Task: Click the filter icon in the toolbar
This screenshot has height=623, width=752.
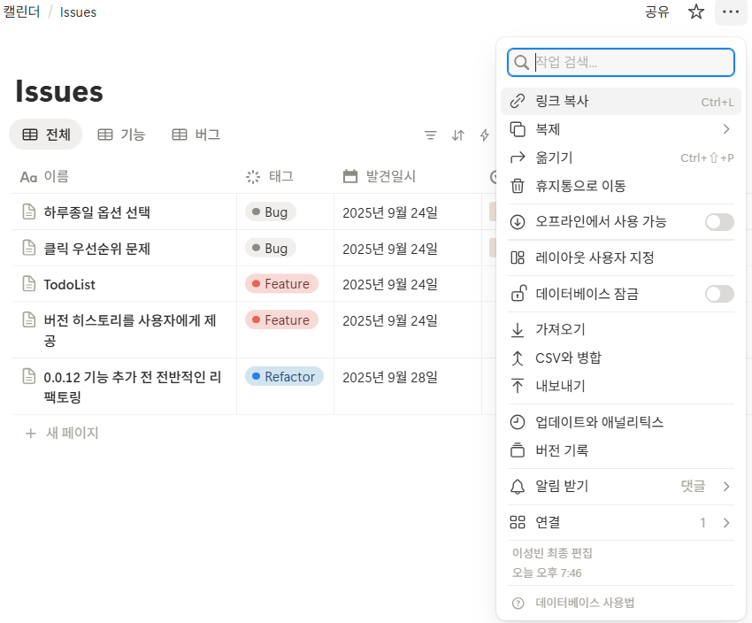Action: 431,135
